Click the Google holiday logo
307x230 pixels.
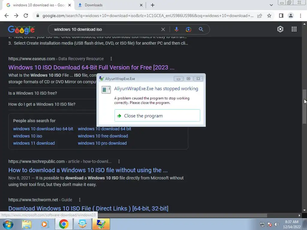pos(21,30)
